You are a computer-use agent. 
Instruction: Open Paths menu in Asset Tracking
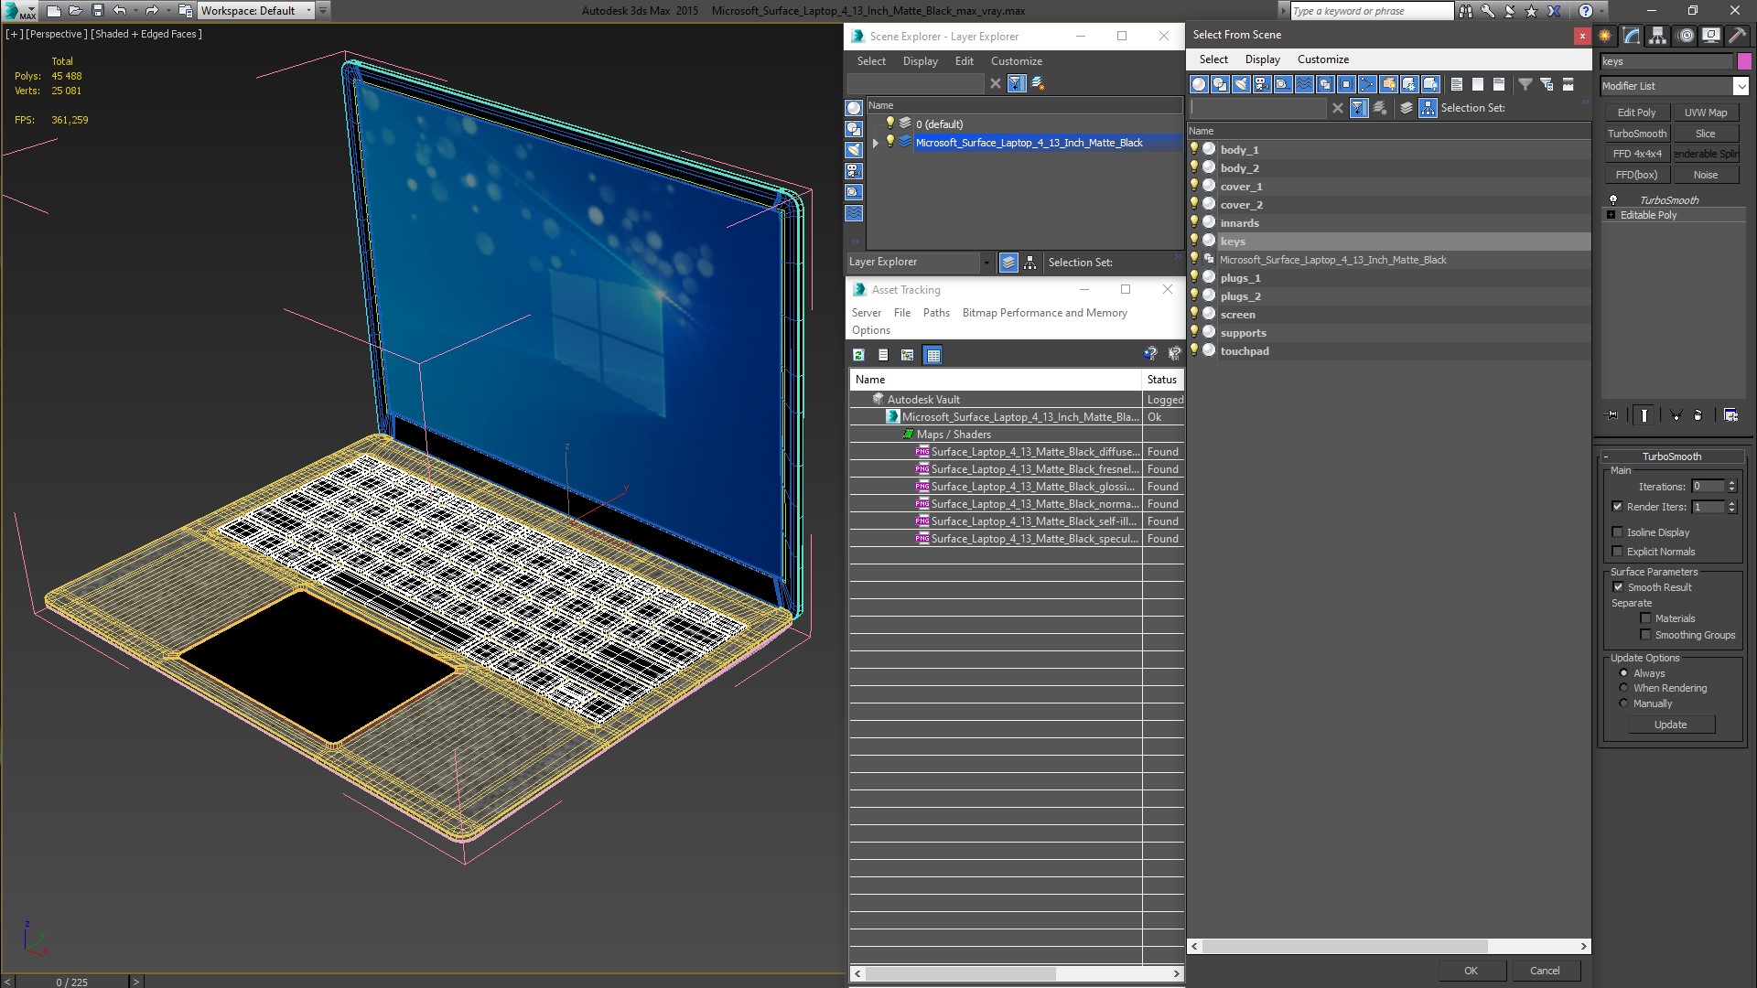(x=936, y=313)
